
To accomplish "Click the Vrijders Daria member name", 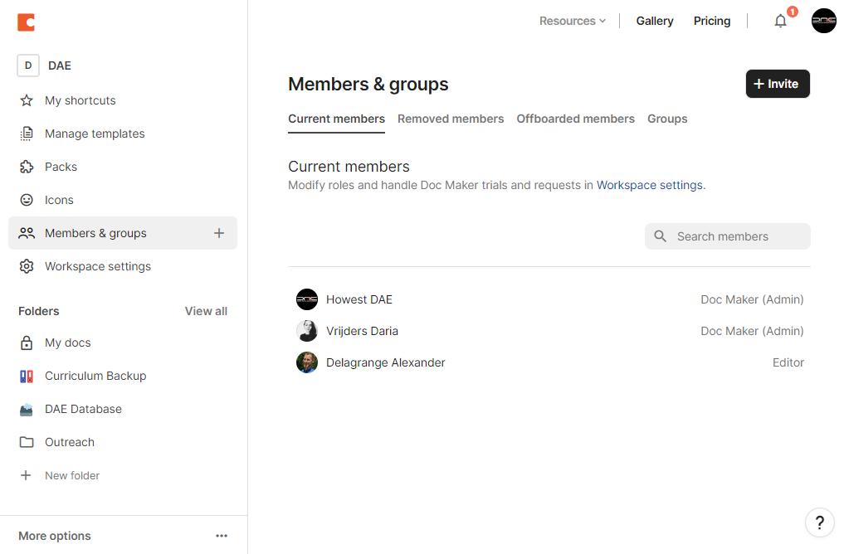I will coord(362,331).
